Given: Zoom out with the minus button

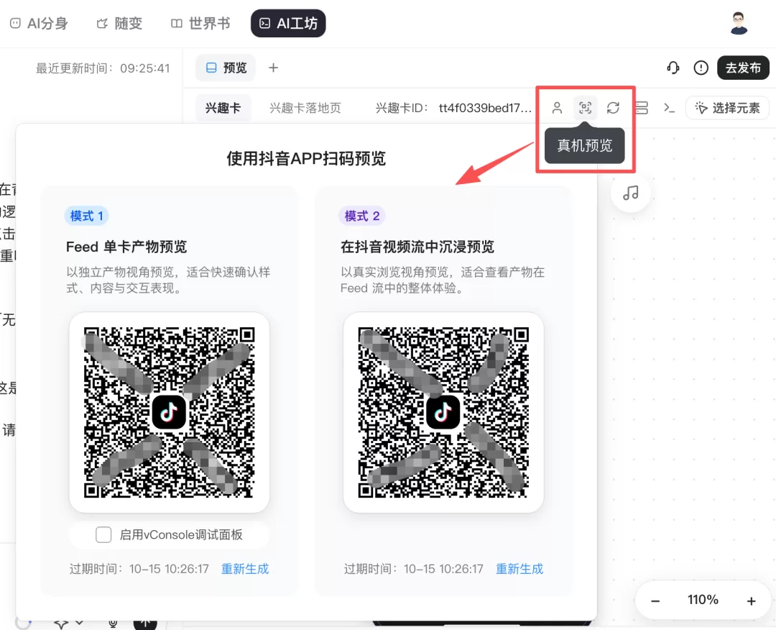Looking at the screenshot, I should click(x=655, y=601).
